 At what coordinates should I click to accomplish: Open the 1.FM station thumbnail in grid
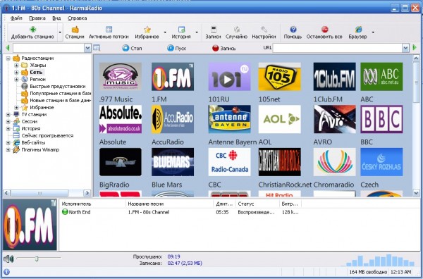click(x=173, y=77)
